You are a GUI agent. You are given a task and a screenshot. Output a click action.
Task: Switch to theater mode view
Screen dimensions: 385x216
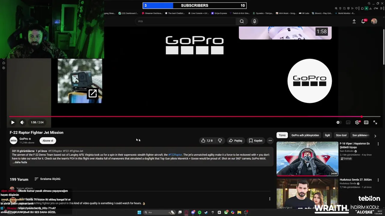click(366, 122)
